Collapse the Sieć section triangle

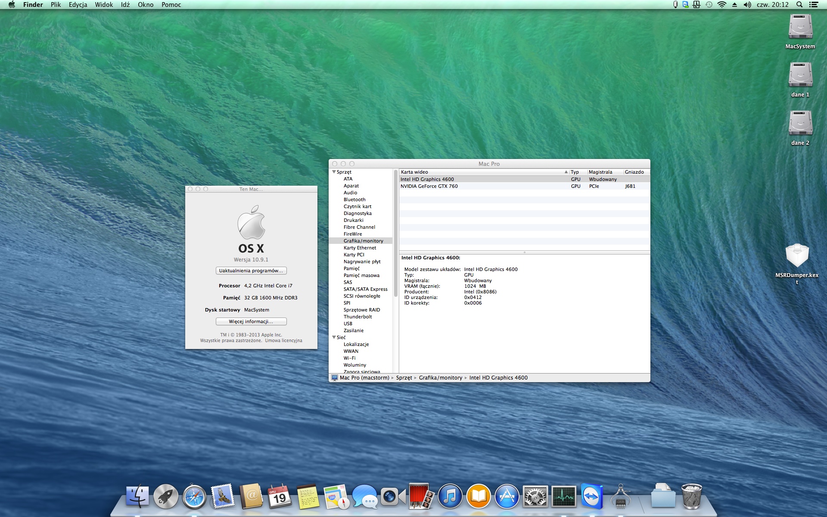point(334,337)
